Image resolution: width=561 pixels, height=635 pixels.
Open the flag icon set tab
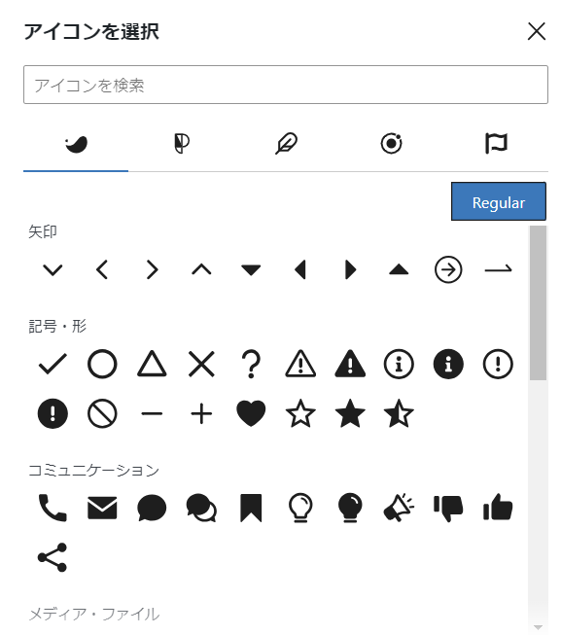coord(496,143)
